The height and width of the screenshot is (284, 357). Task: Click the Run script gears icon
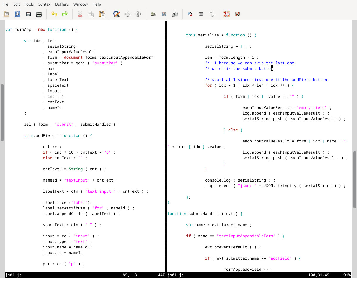[175, 14]
